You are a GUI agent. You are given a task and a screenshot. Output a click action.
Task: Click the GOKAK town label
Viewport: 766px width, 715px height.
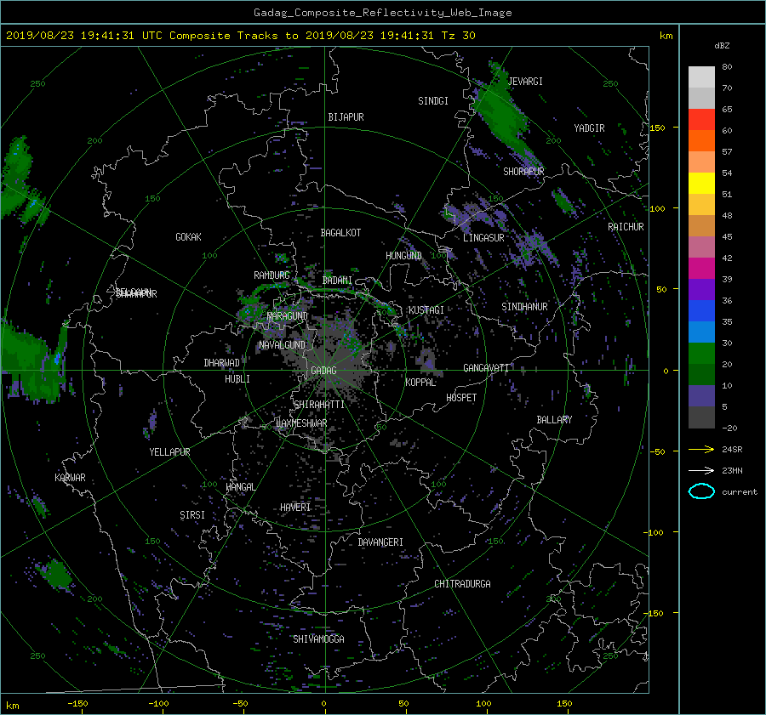[x=188, y=237]
